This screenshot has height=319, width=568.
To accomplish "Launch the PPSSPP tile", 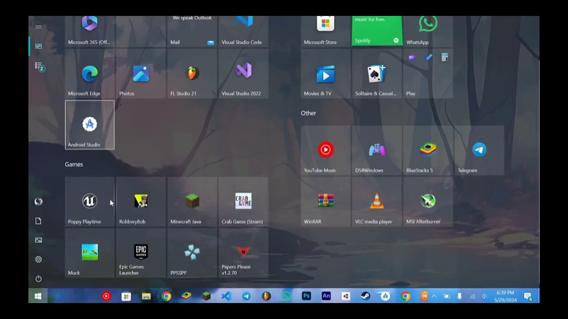I will tap(192, 253).
